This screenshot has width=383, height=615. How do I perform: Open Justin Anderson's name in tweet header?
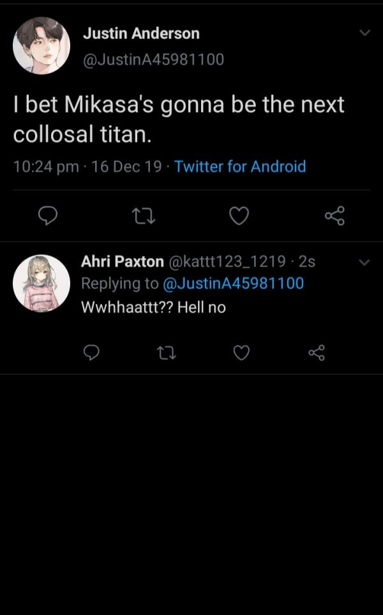coord(141,33)
